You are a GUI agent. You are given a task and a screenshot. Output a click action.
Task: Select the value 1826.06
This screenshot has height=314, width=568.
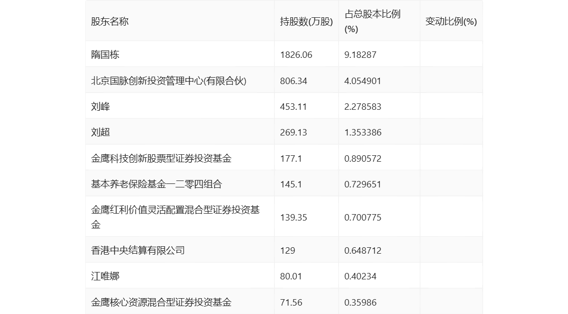(x=296, y=55)
